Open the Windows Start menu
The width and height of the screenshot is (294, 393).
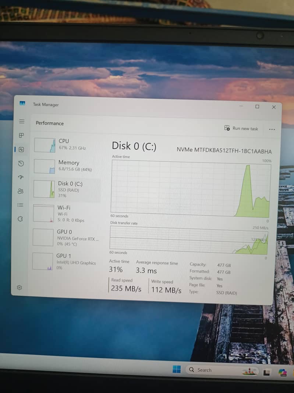pos(176,369)
